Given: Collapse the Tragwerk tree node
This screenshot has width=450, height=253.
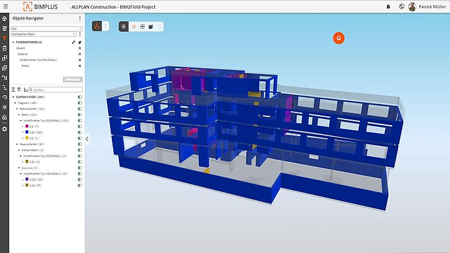Looking at the screenshot, I should [x=15, y=103].
